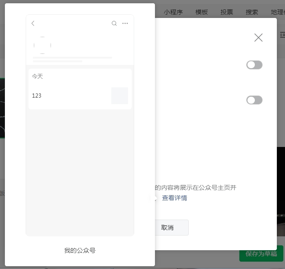
Task: Click the 今天 date header in preview
Action: [x=38, y=76]
